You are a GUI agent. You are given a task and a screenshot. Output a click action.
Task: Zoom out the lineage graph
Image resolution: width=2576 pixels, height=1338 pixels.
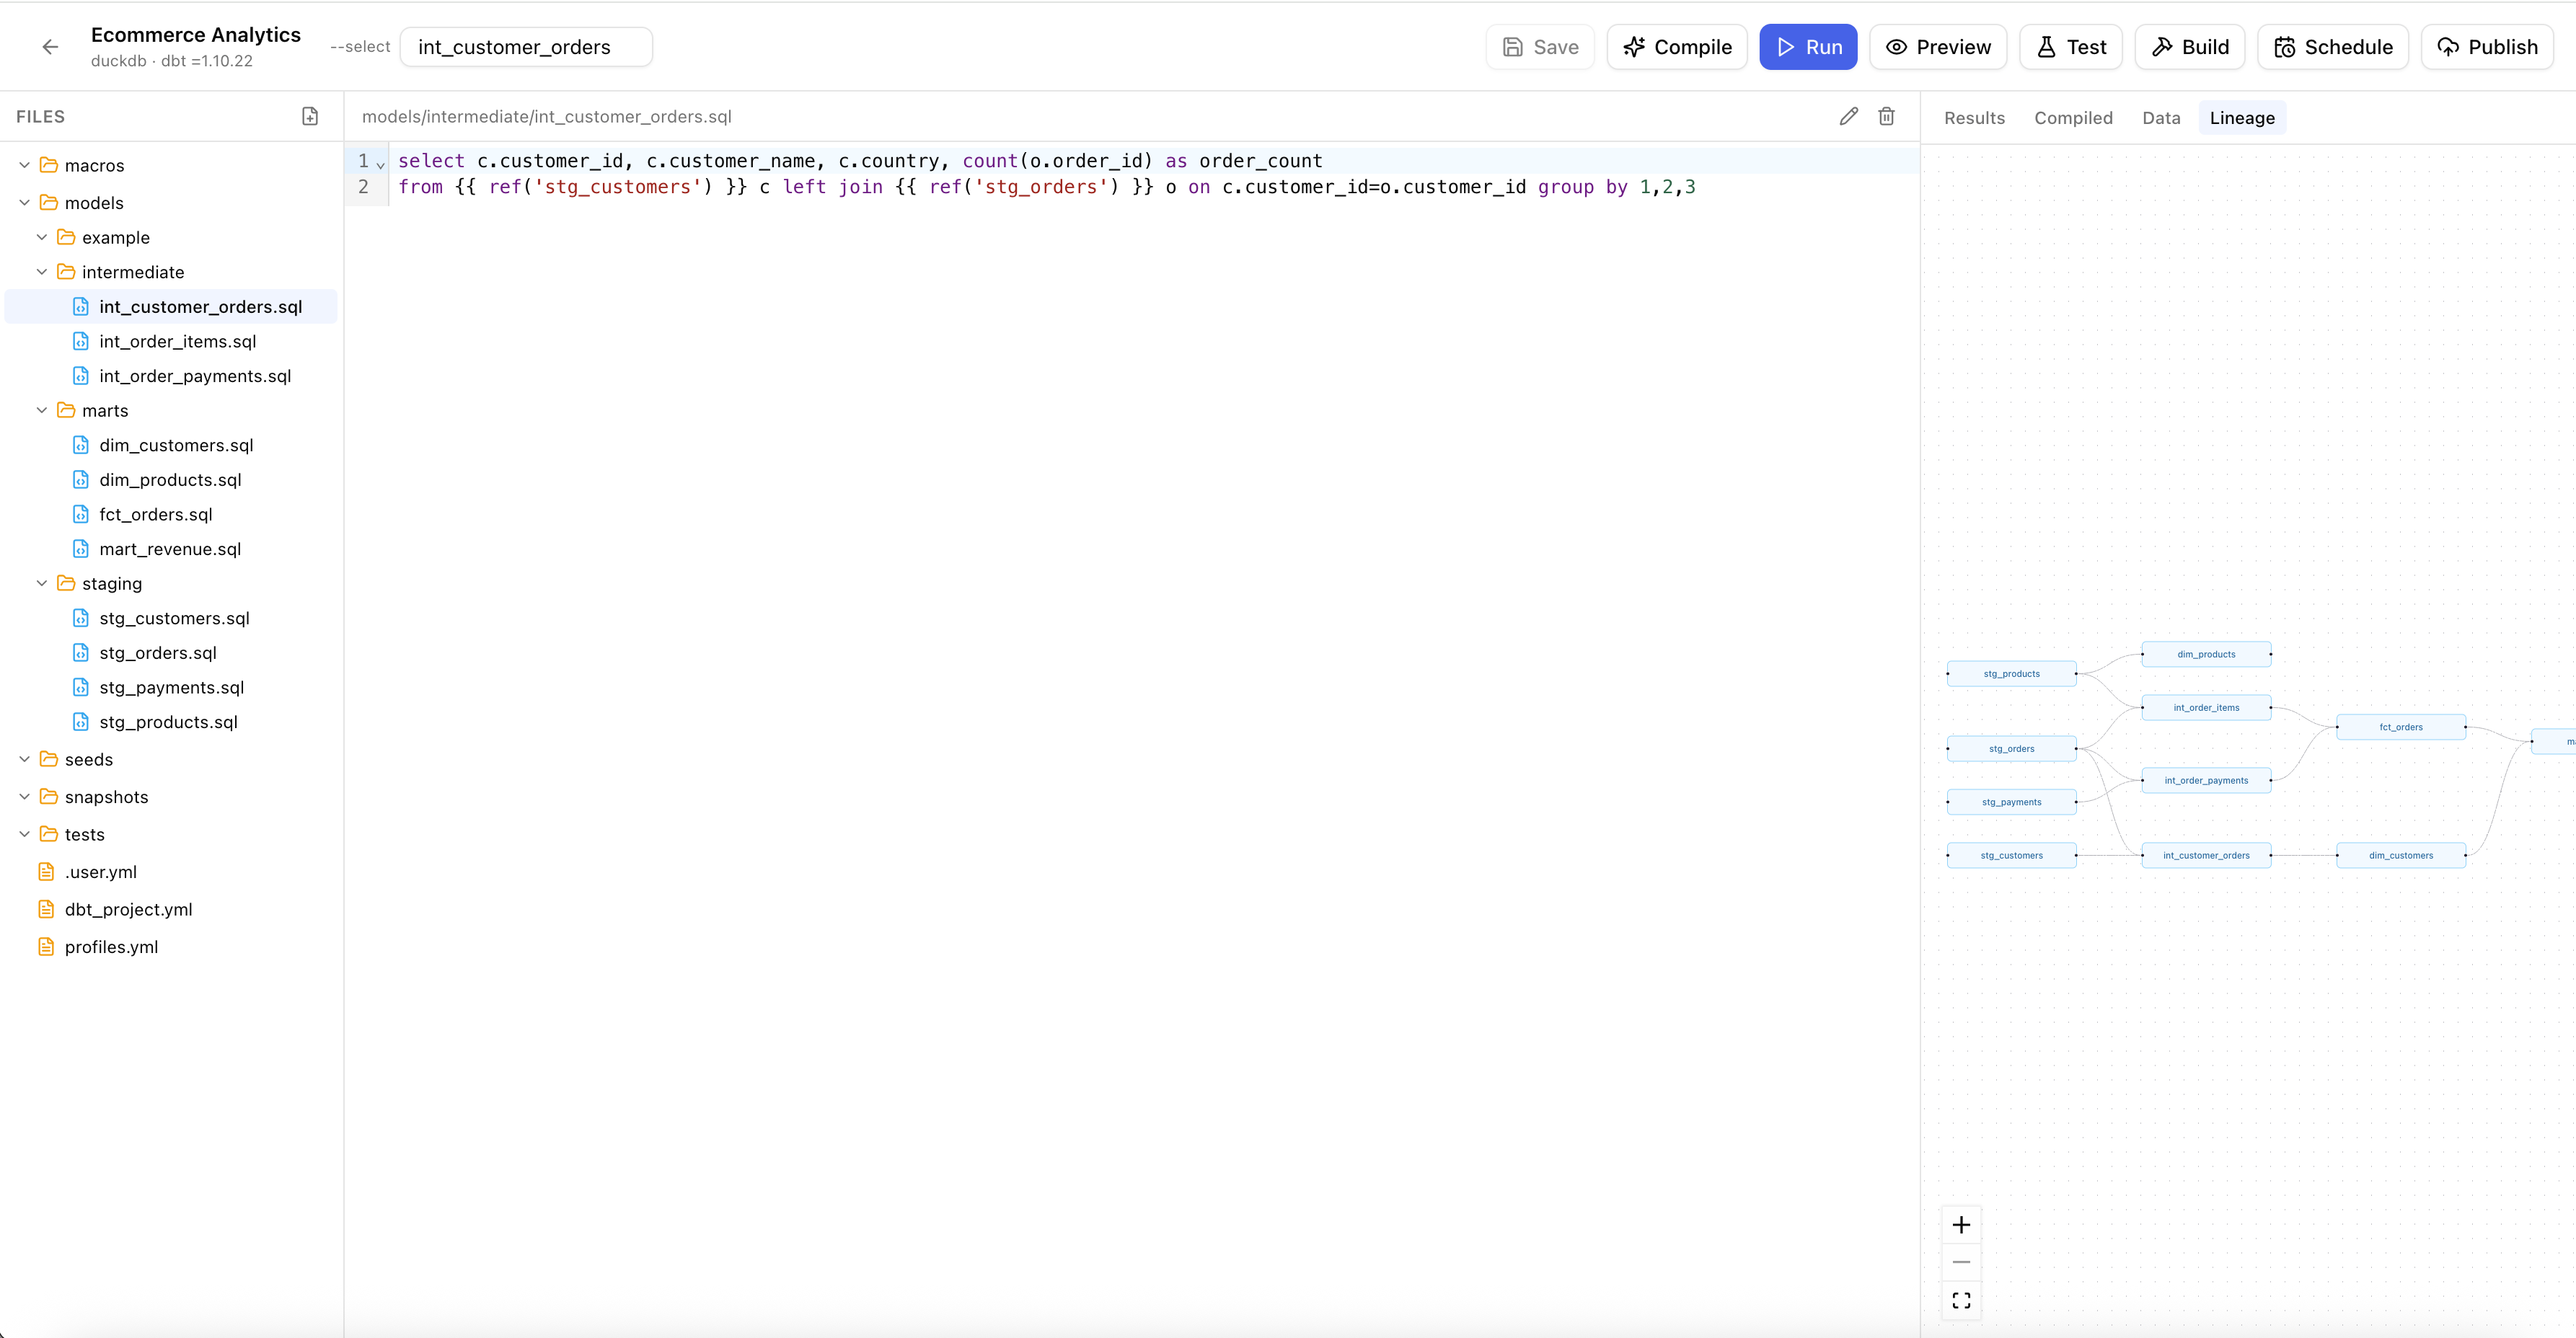1961,1262
